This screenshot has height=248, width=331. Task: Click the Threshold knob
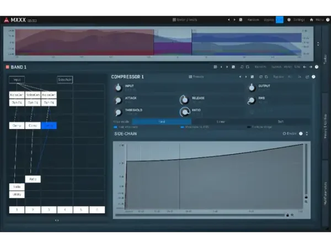click(118, 112)
